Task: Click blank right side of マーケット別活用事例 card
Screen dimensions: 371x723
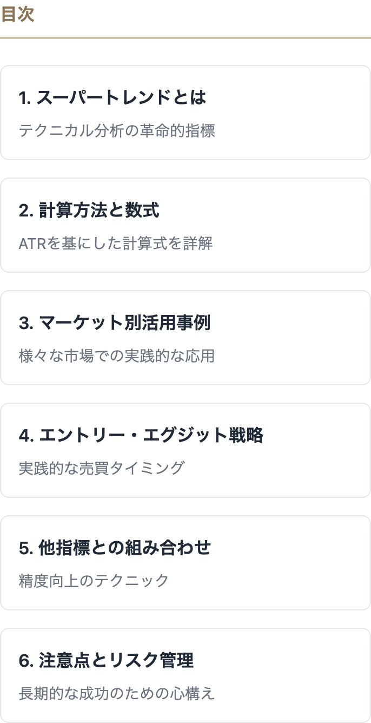Action: point(303,338)
